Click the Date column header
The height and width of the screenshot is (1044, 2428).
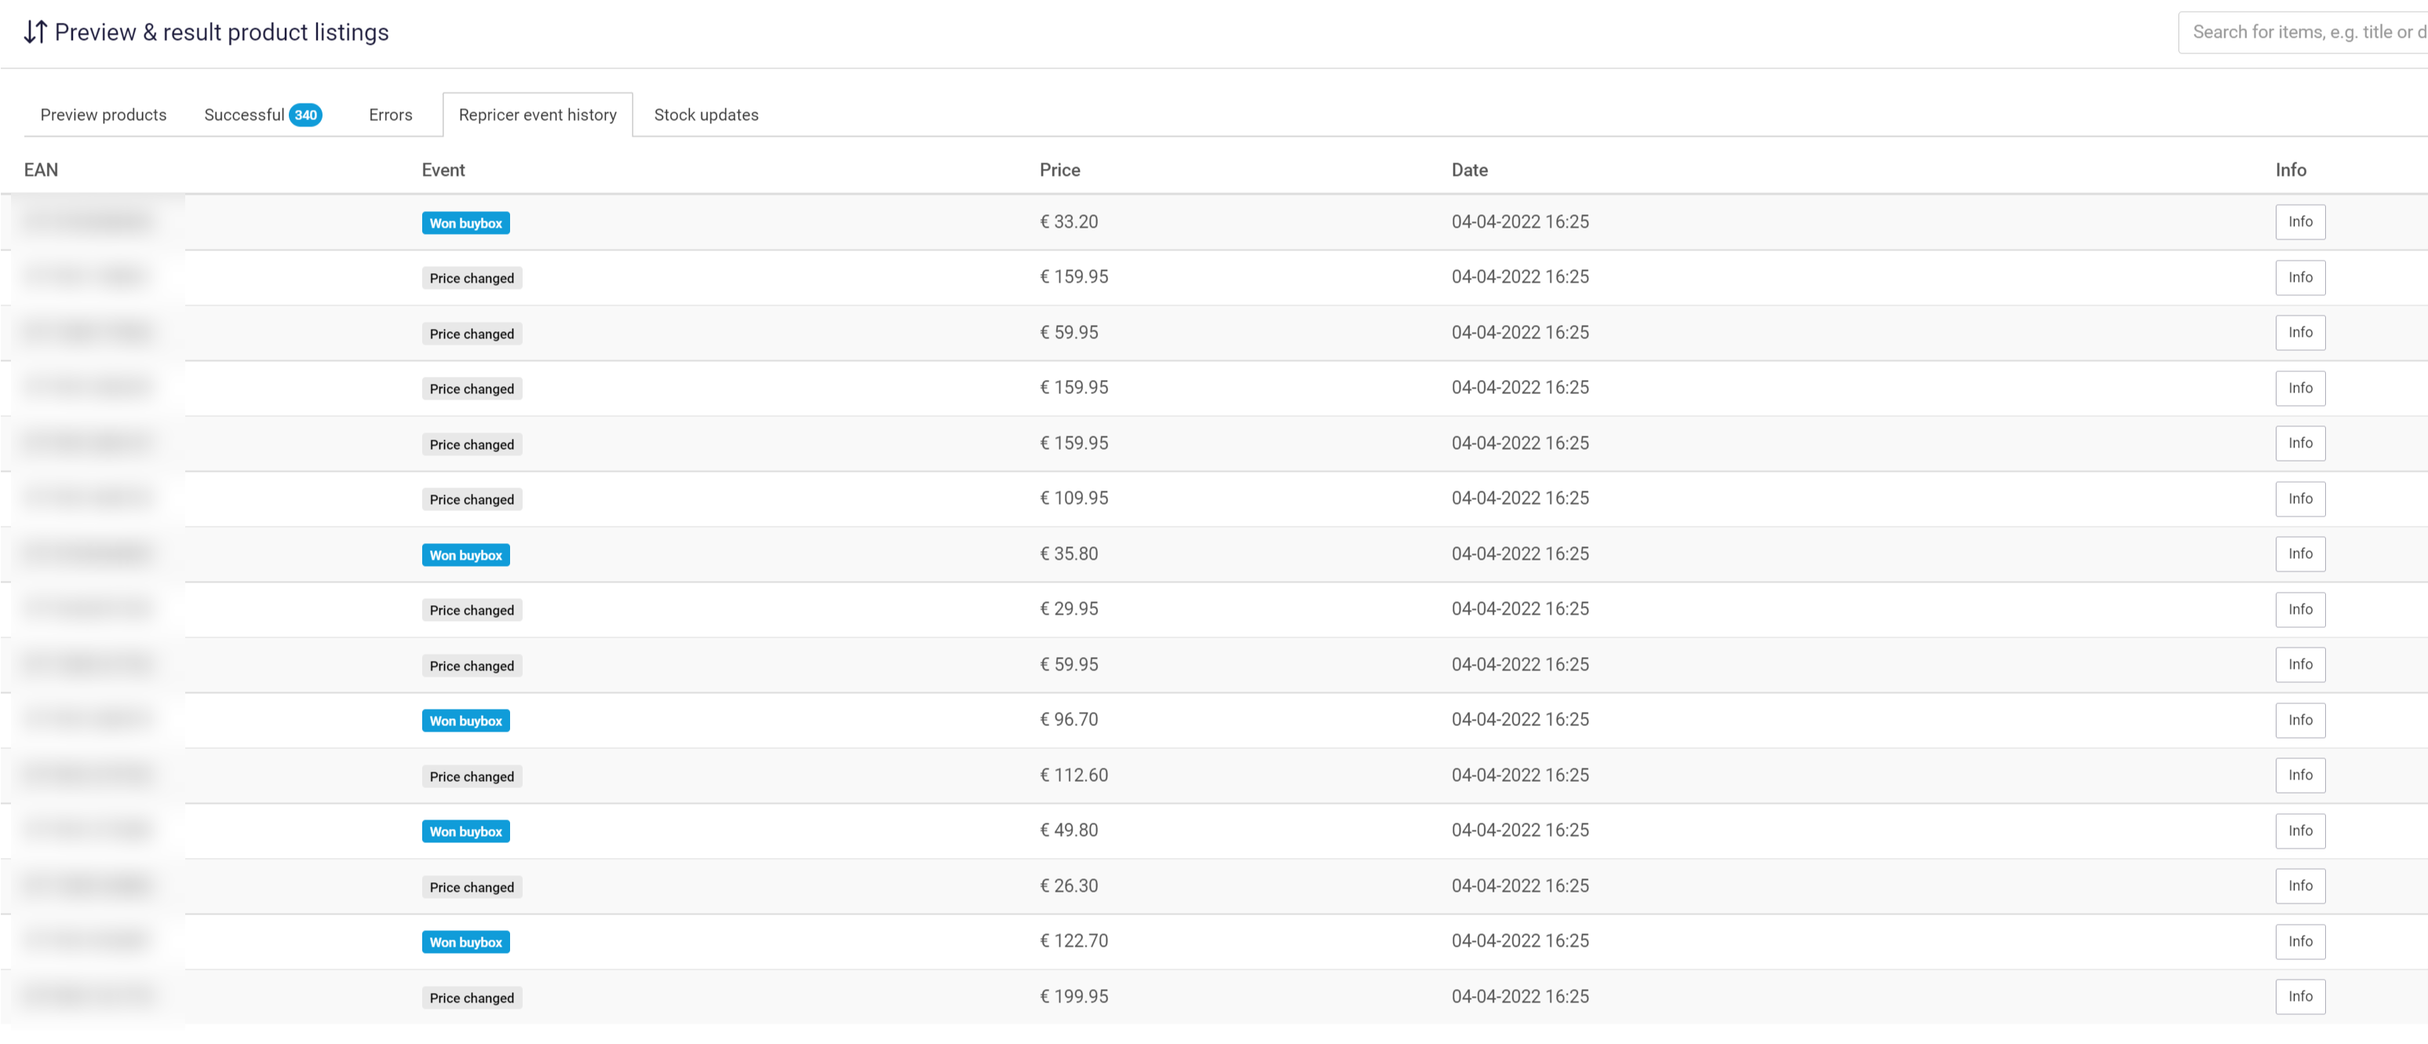coord(1468,170)
